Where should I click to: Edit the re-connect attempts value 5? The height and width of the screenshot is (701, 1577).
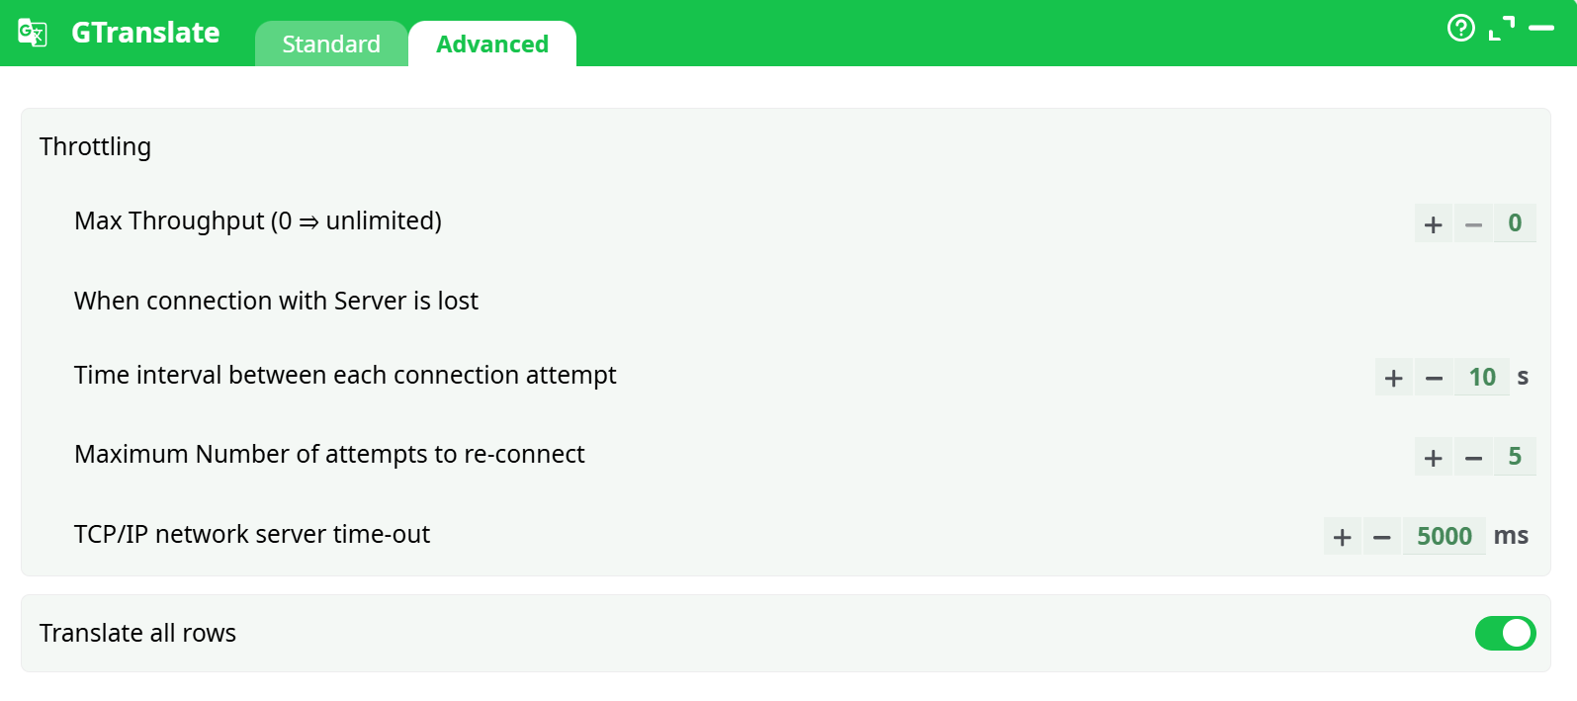pos(1514,456)
